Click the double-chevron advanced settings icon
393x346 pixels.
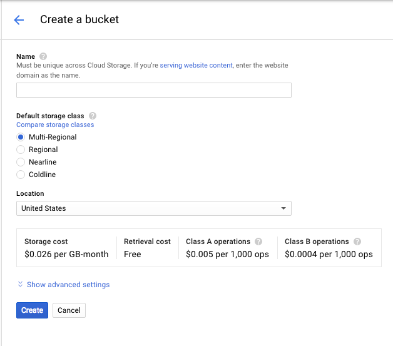(20, 284)
